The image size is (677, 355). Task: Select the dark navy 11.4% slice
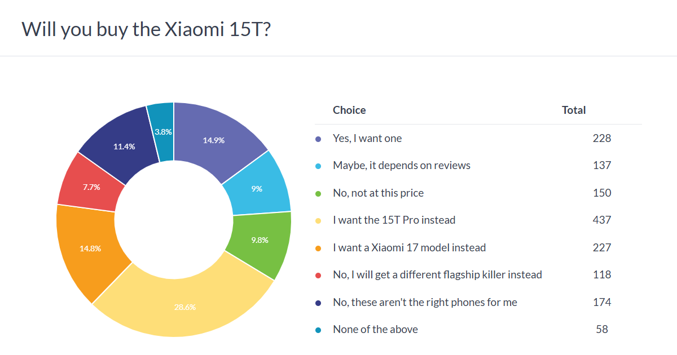click(125, 145)
